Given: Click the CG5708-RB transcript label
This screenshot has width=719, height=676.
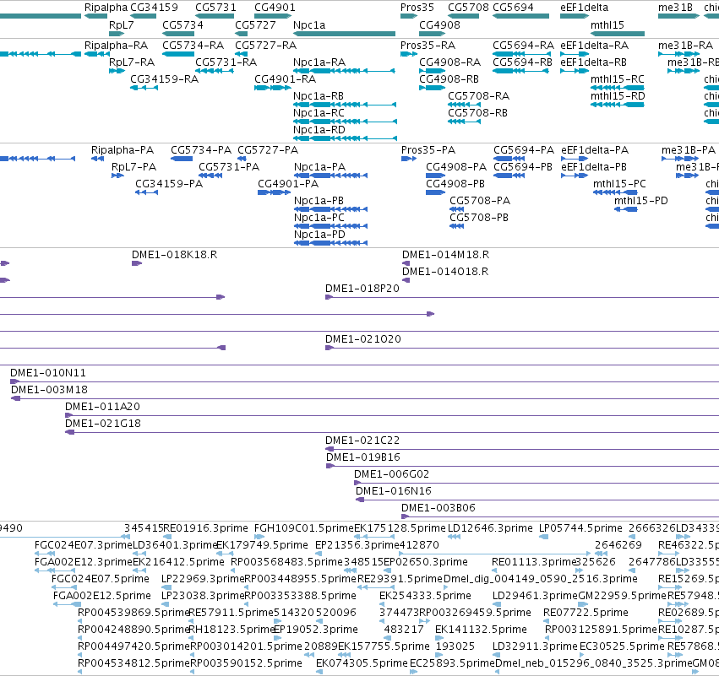Looking at the screenshot, I should [477, 113].
